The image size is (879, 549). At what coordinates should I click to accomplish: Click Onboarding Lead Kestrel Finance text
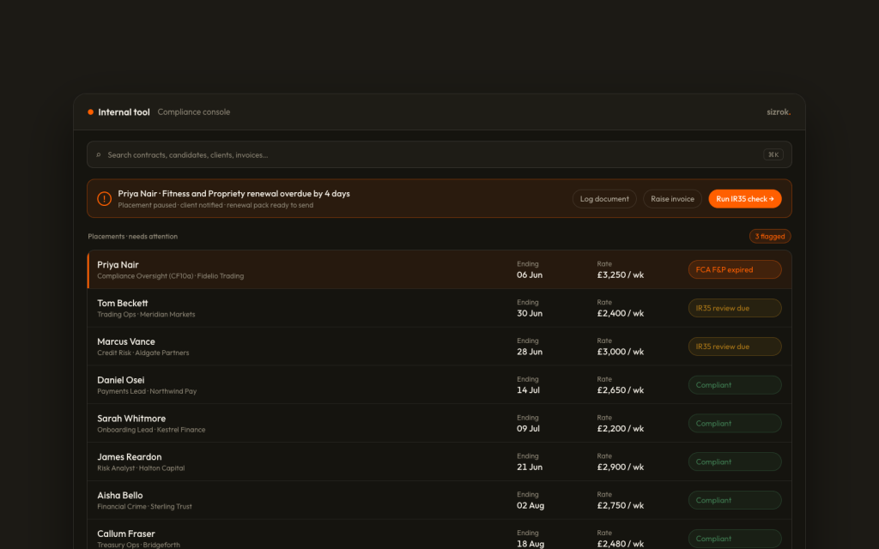click(151, 430)
